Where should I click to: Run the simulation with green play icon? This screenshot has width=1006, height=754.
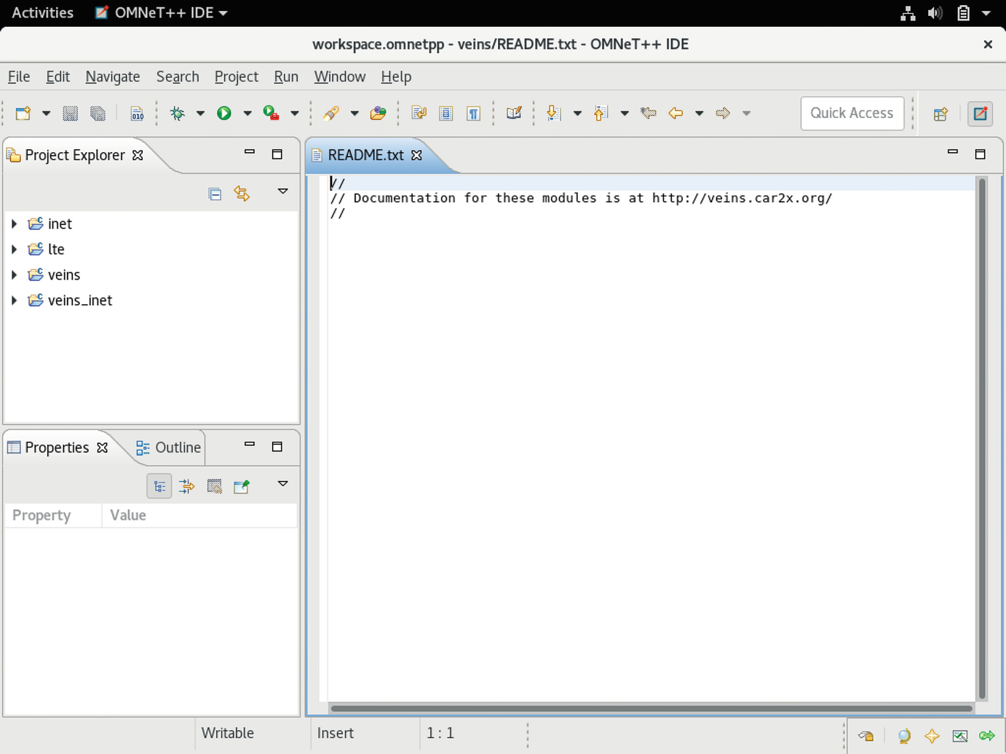click(x=224, y=113)
